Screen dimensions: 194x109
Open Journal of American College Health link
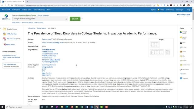[53, 43]
